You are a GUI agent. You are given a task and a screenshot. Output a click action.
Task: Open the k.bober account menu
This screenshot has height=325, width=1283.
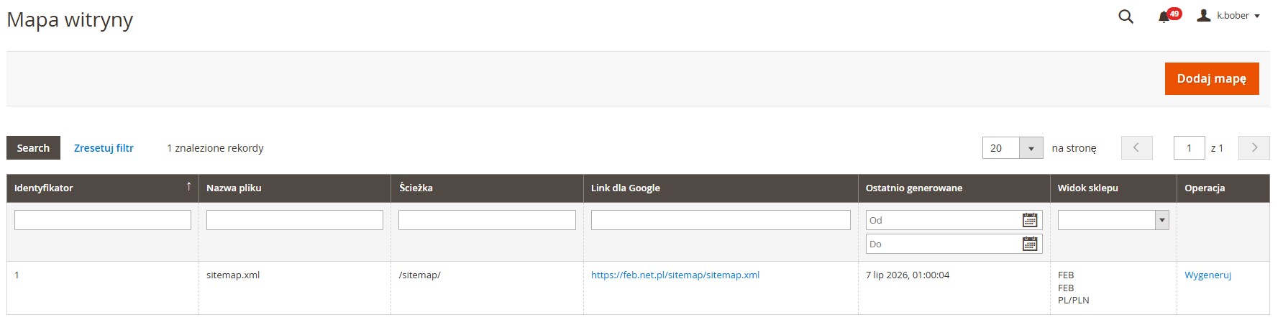point(1228,15)
